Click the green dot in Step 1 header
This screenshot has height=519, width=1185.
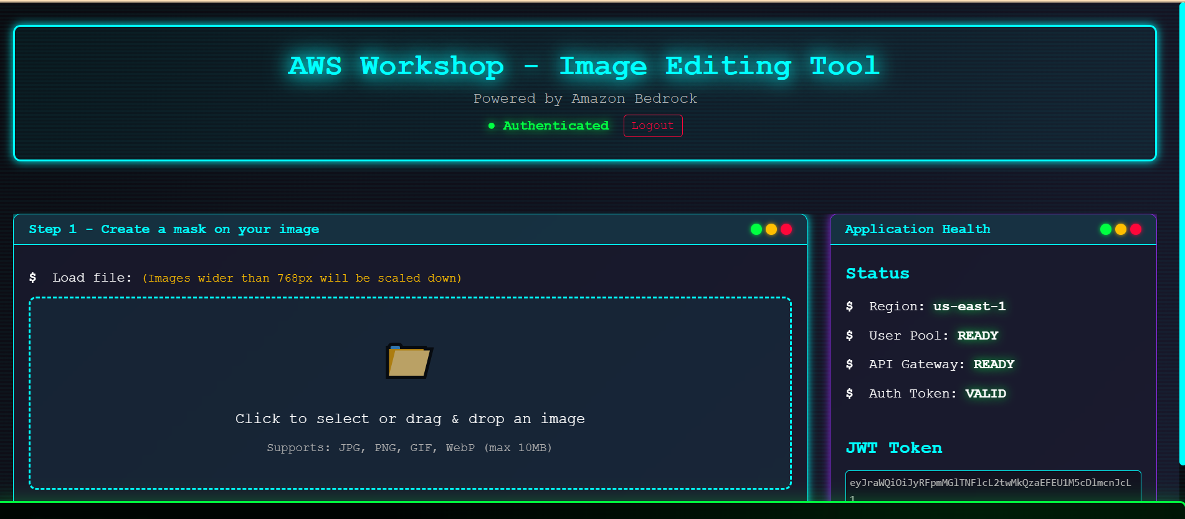[756, 229]
